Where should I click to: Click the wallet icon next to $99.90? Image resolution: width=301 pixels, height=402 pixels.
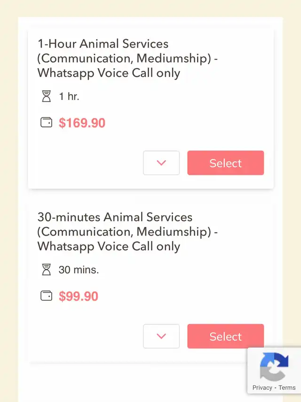pyautogui.click(x=46, y=296)
